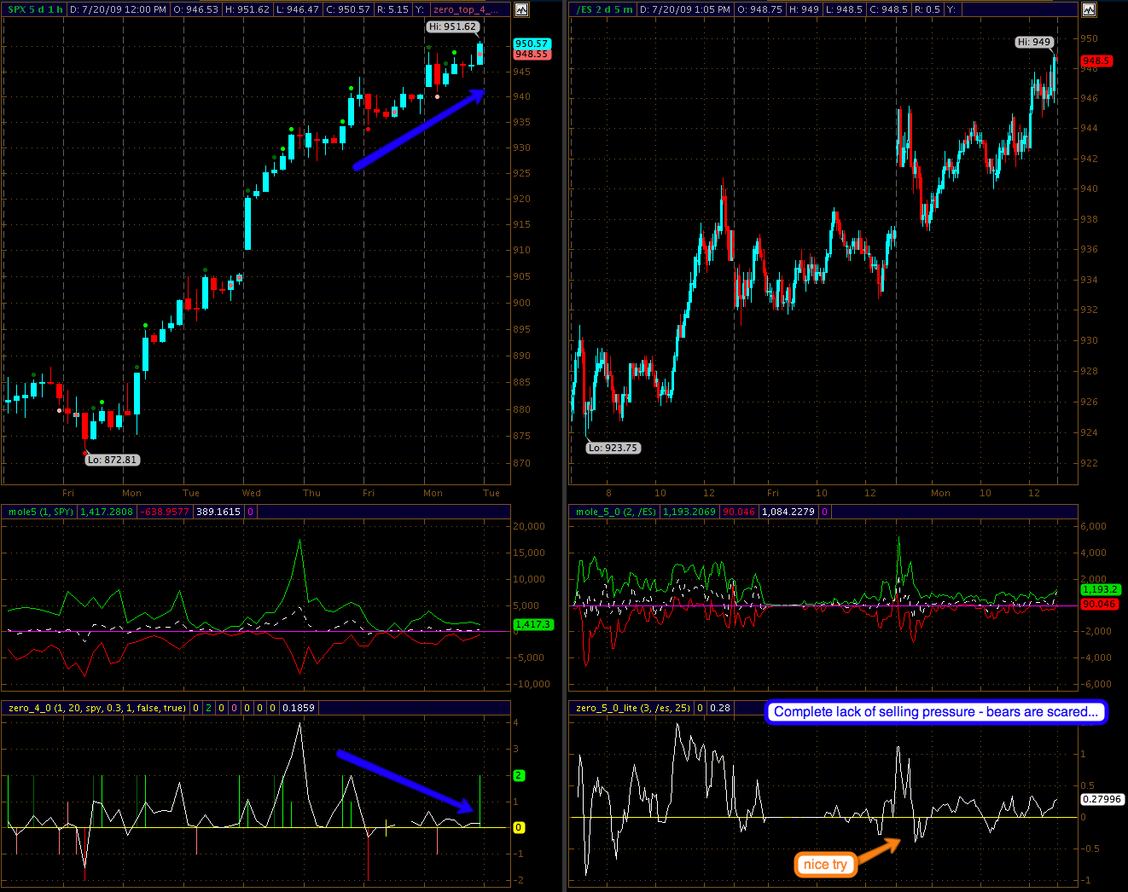Click the 0.27996 value tag on zero_5_0_lite
This screenshot has height=892, width=1128.
(x=1102, y=799)
